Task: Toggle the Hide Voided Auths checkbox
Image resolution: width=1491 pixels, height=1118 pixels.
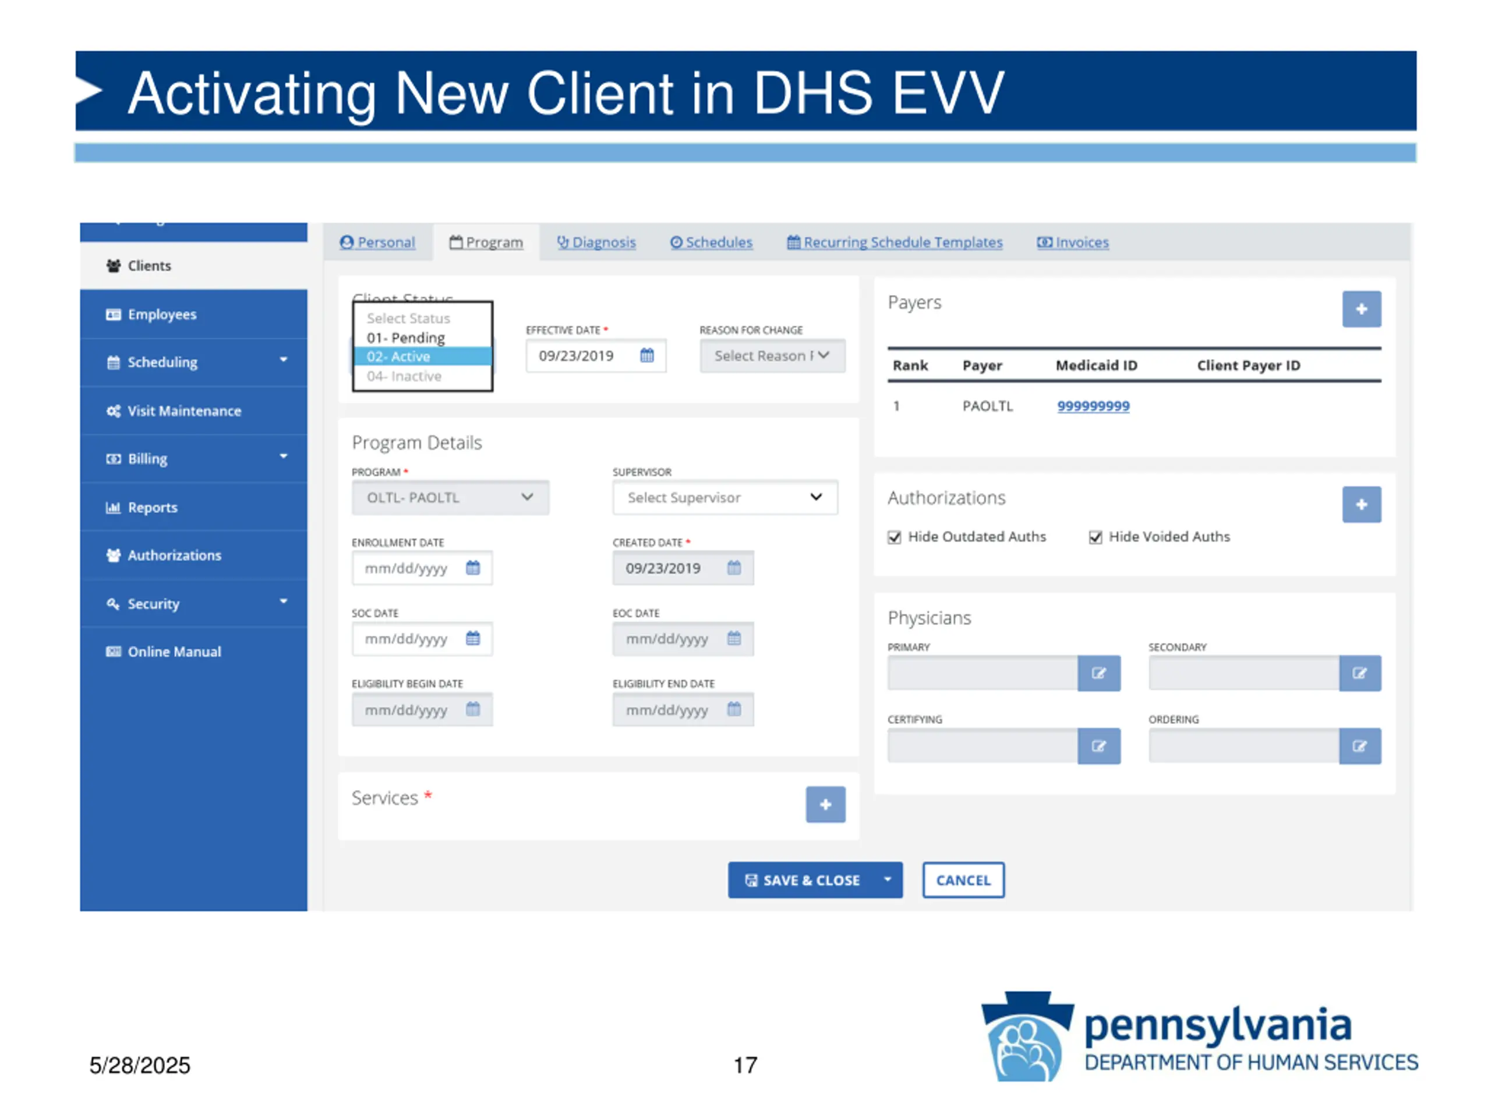Action: 1096,537
